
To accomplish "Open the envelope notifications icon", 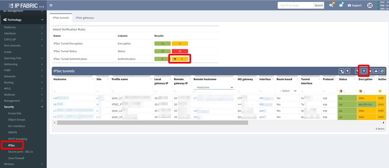I will click(x=341, y=5).
